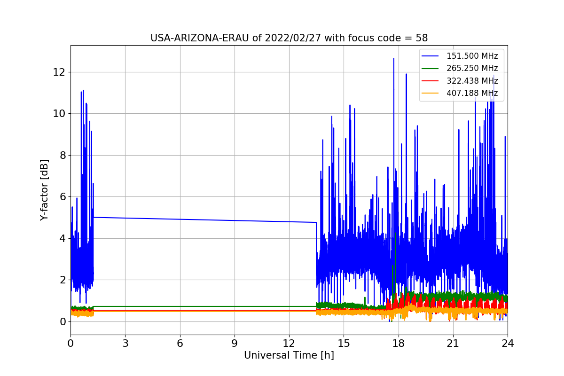Click x-axis tick label 15
564x376 pixels.
click(x=344, y=343)
